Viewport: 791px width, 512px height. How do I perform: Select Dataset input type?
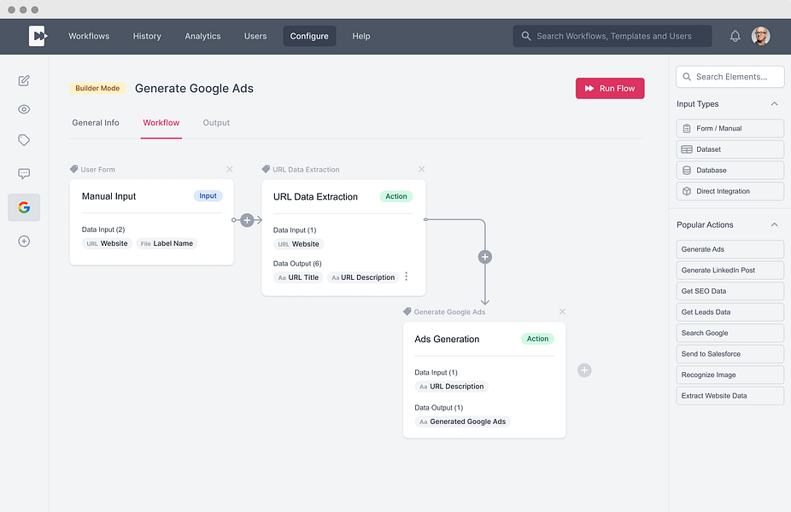coord(730,149)
